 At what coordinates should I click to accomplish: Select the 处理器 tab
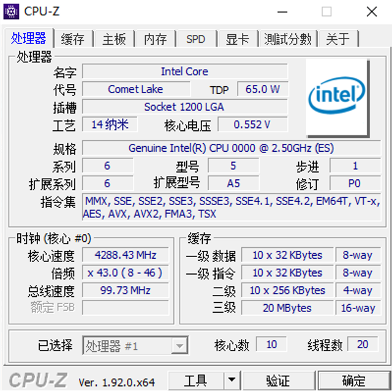pyautogui.click(x=29, y=38)
